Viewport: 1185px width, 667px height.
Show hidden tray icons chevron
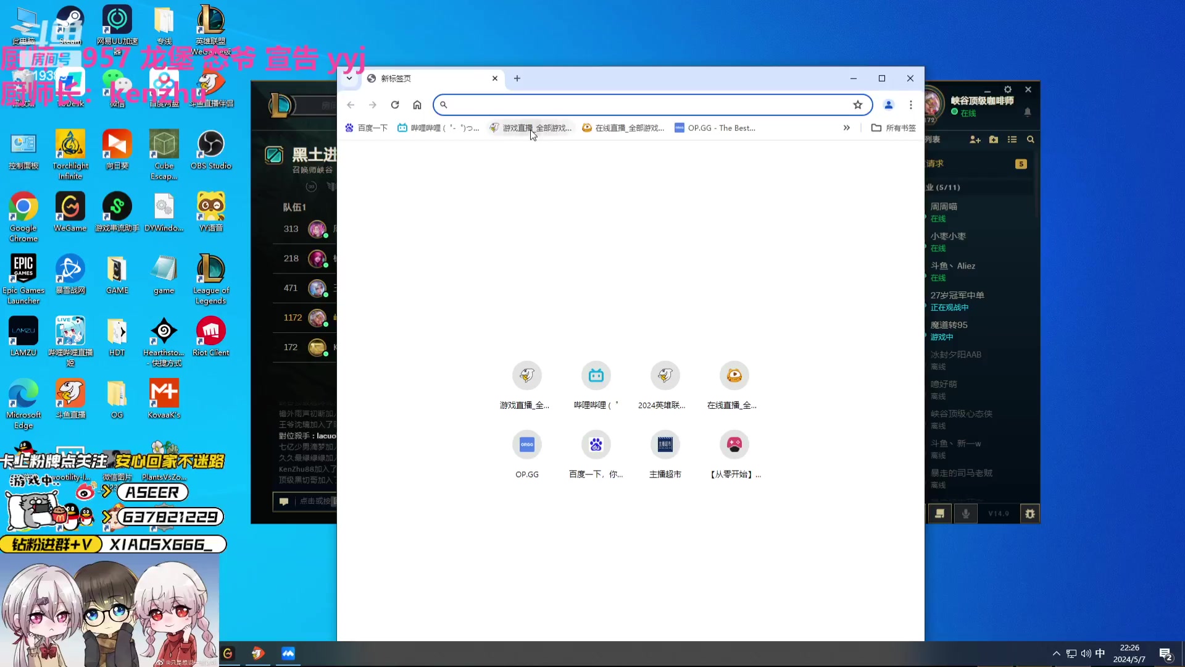(1057, 653)
